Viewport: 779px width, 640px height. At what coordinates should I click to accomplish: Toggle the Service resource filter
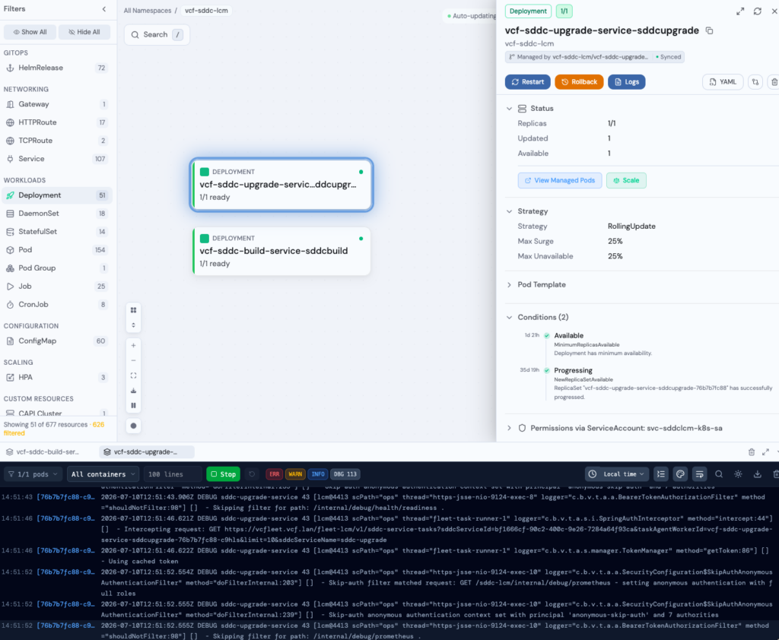pos(56,159)
